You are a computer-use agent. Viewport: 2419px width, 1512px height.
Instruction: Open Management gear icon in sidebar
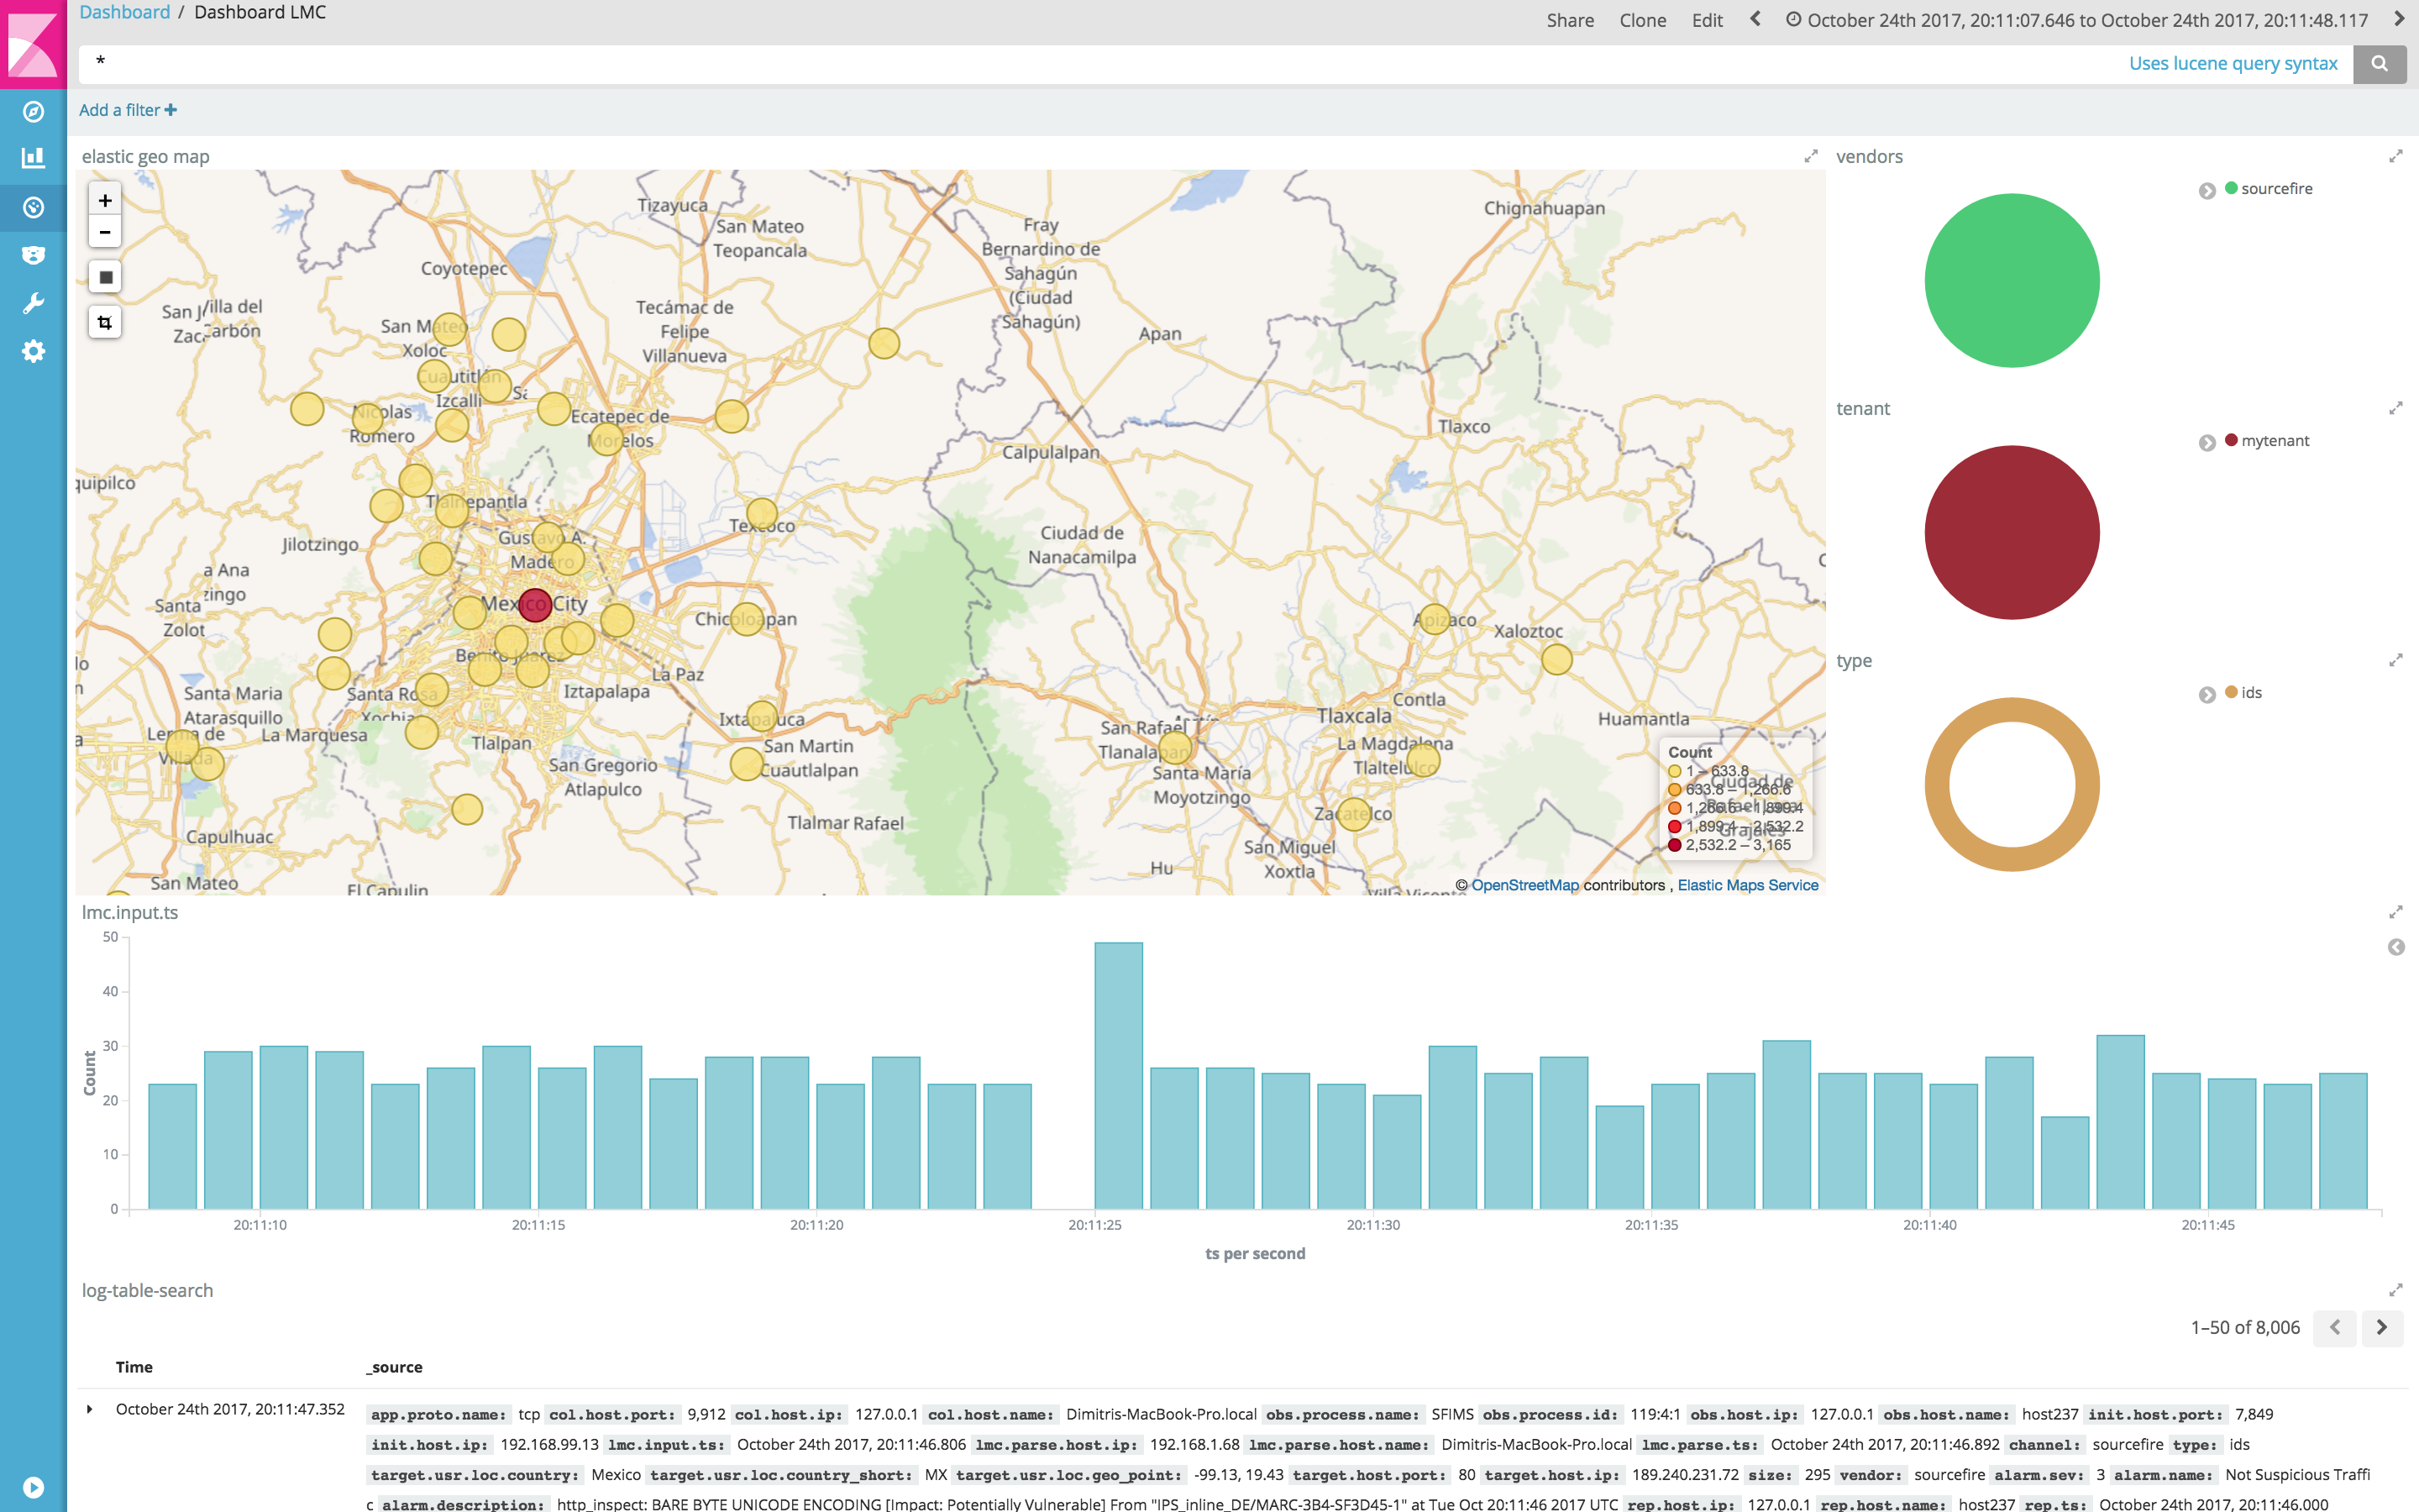33,351
